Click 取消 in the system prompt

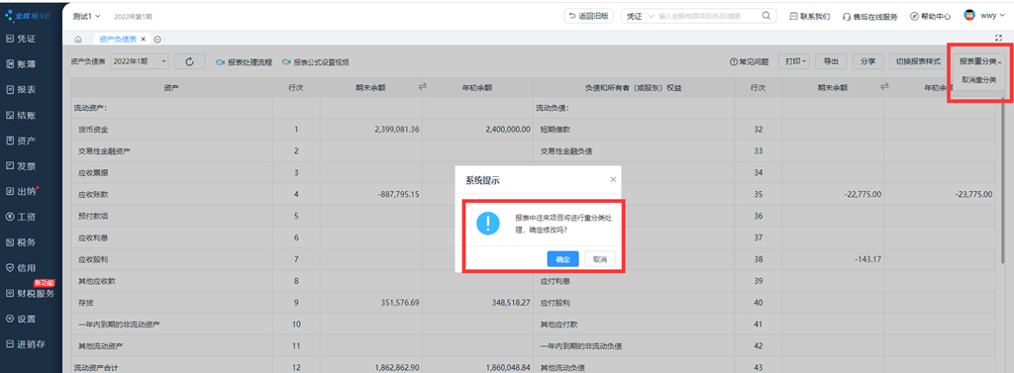click(600, 259)
